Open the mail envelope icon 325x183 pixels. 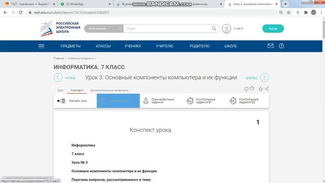click(270, 46)
